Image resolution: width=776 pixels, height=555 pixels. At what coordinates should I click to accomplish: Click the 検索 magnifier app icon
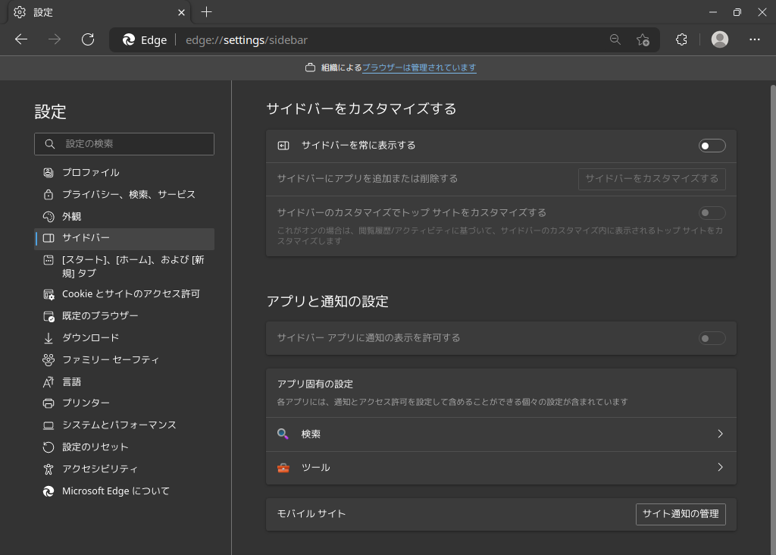pyautogui.click(x=283, y=434)
